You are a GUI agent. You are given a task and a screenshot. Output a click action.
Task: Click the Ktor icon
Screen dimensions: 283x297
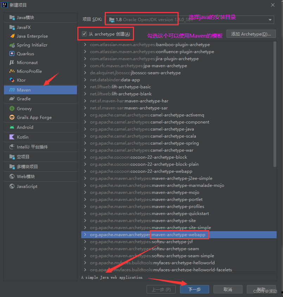12,80
